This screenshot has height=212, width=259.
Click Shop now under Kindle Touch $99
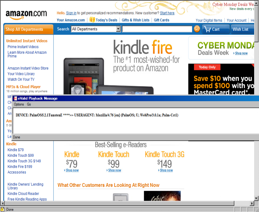coord(115,170)
